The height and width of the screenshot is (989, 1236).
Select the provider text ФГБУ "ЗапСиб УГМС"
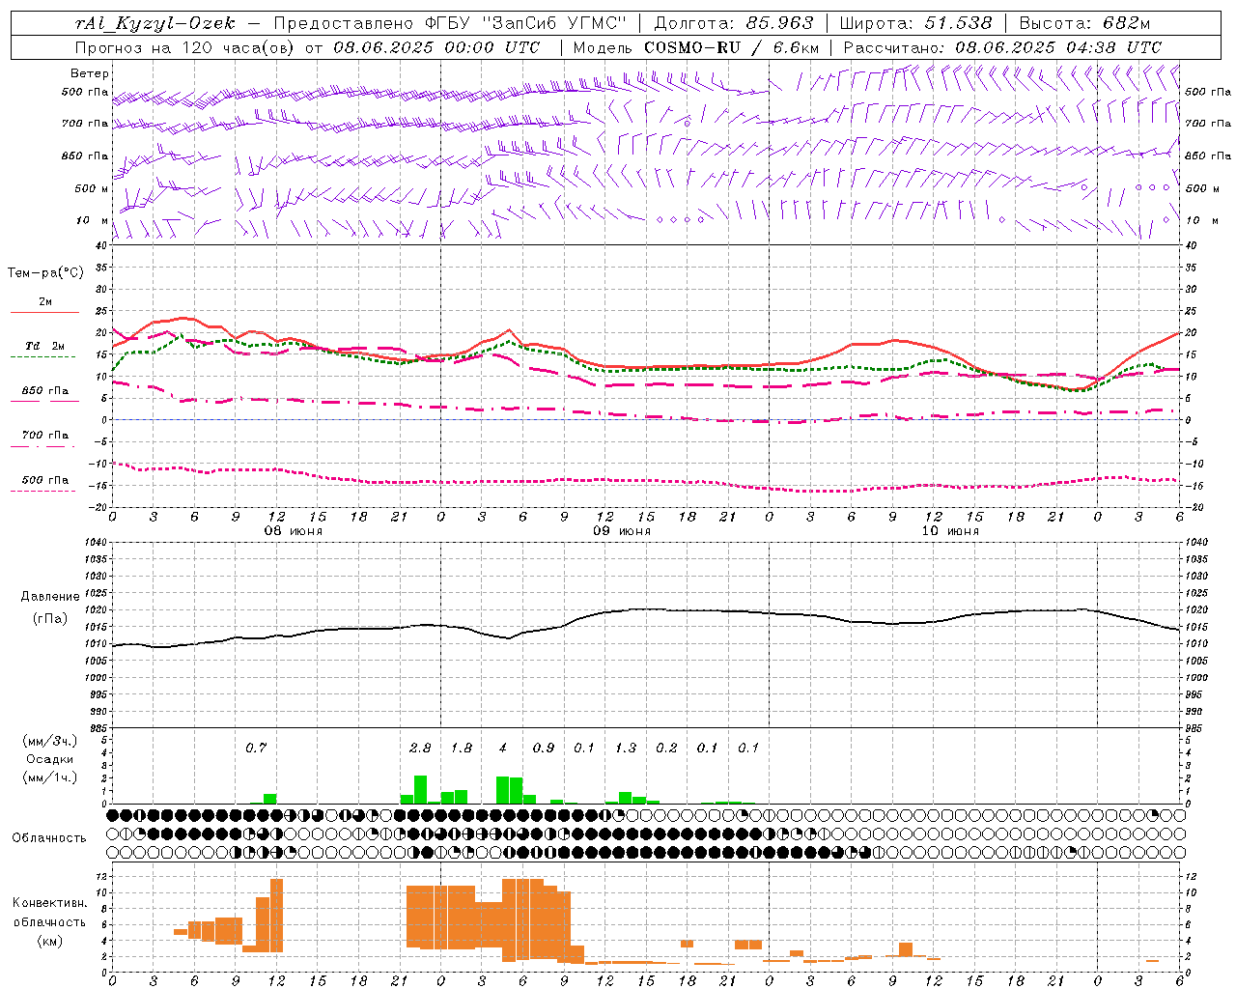pos(525,23)
